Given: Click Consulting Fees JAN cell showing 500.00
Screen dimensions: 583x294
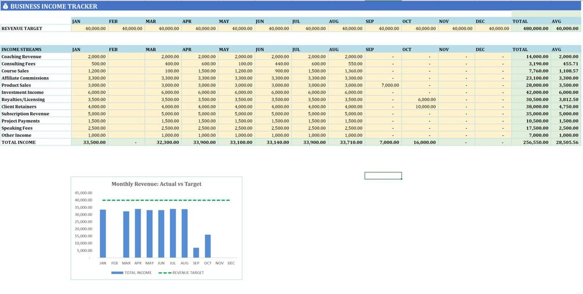Looking at the screenshot, I should (89, 64).
